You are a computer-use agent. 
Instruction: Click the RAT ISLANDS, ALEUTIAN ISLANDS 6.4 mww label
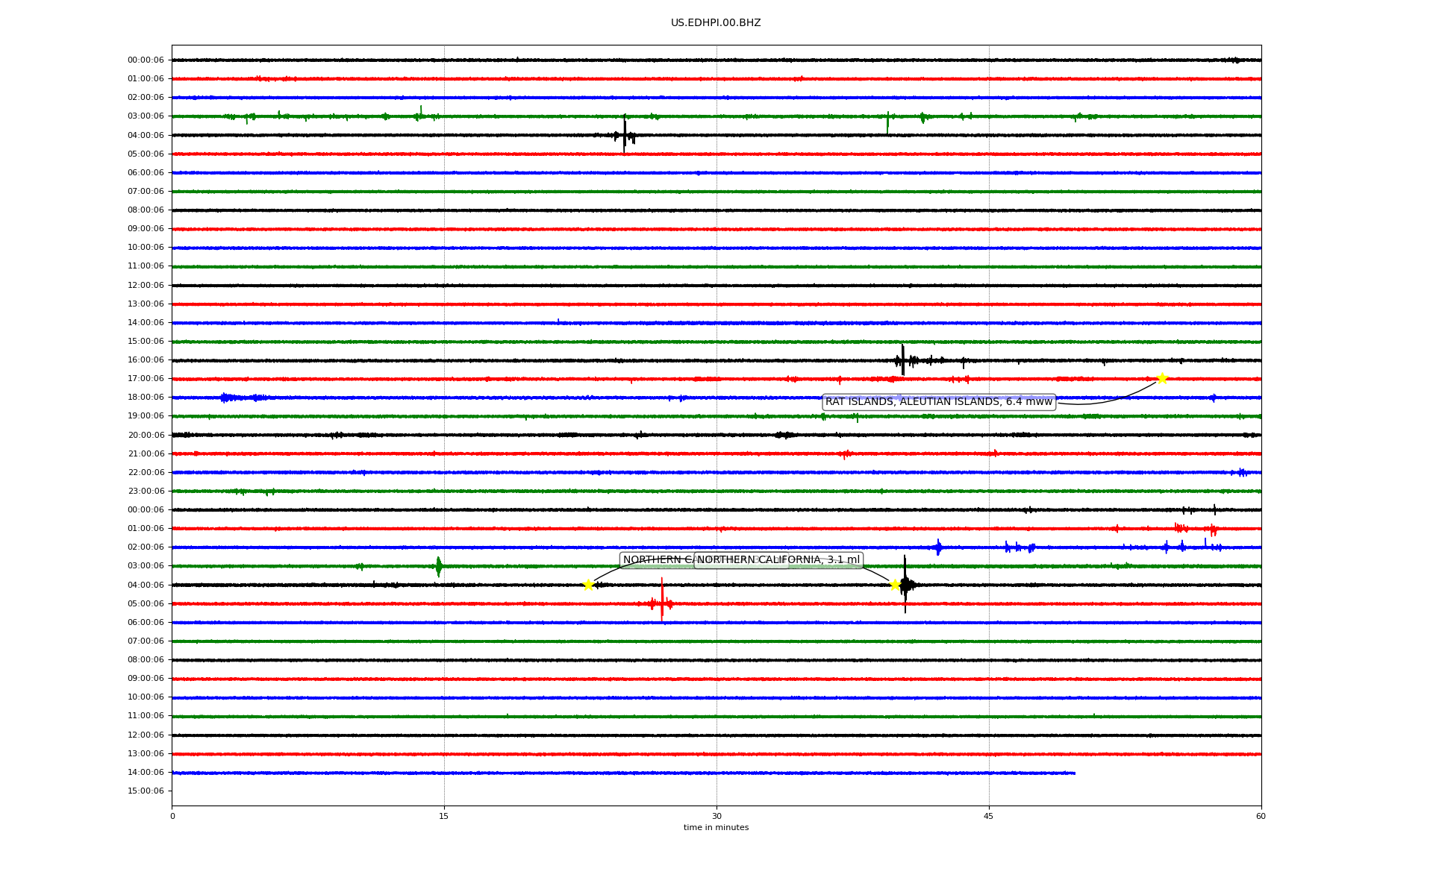938,402
